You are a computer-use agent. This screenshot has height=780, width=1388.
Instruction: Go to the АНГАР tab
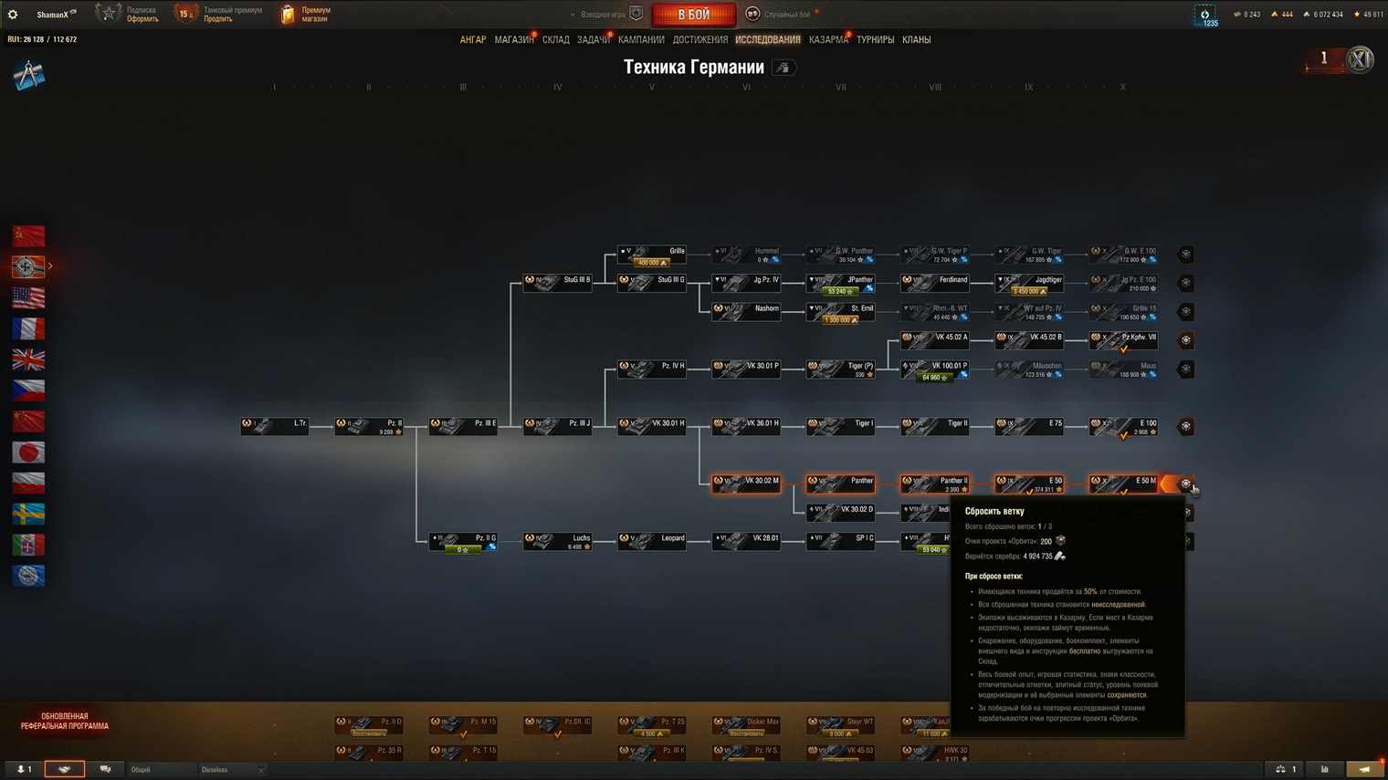(x=473, y=40)
